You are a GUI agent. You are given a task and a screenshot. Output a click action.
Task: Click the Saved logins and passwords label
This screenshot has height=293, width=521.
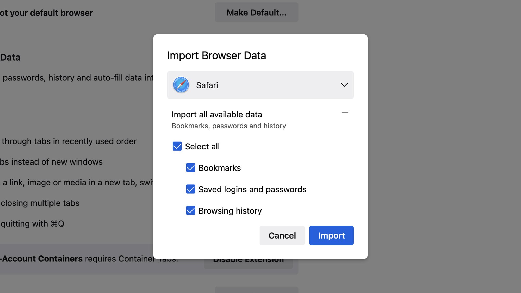pyautogui.click(x=253, y=189)
